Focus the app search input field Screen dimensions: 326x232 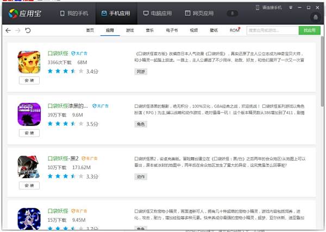273,30
